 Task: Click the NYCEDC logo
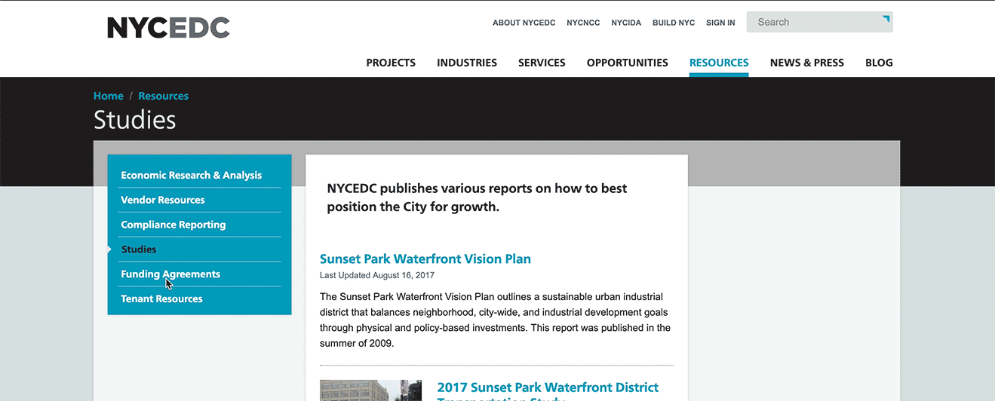point(168,28)
